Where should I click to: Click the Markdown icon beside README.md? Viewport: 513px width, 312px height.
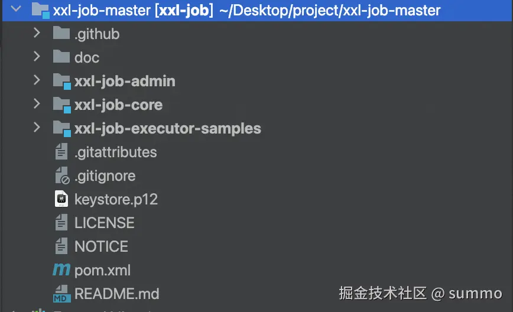pyautogui.click(x=61, y=294)
